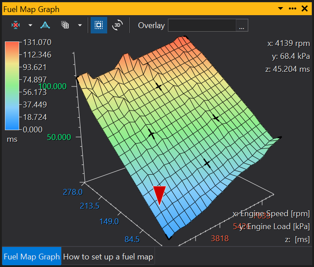Click the reset selection icon in toolbar
The image size is (314, 267).
pyautogui.click(x=16, y=25)
